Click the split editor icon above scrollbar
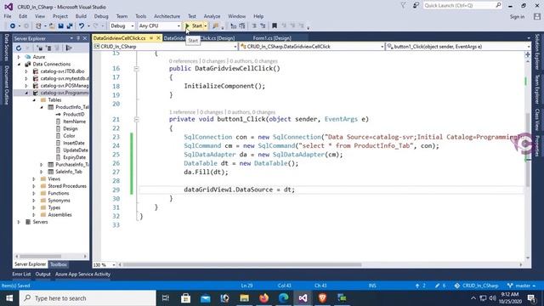The height and width of the screenshot is (306, 544). click(528, 54)
